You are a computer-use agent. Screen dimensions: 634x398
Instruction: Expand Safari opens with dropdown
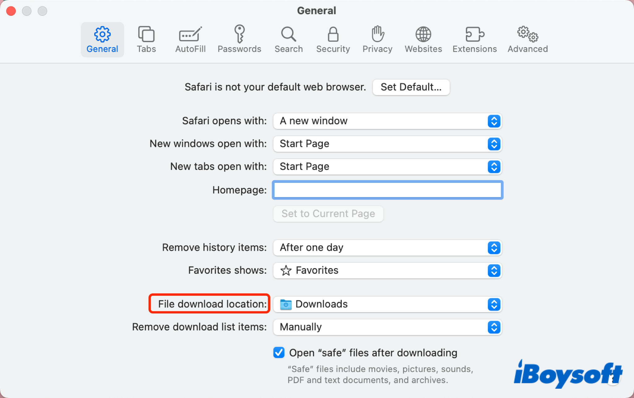coord(494,121)
